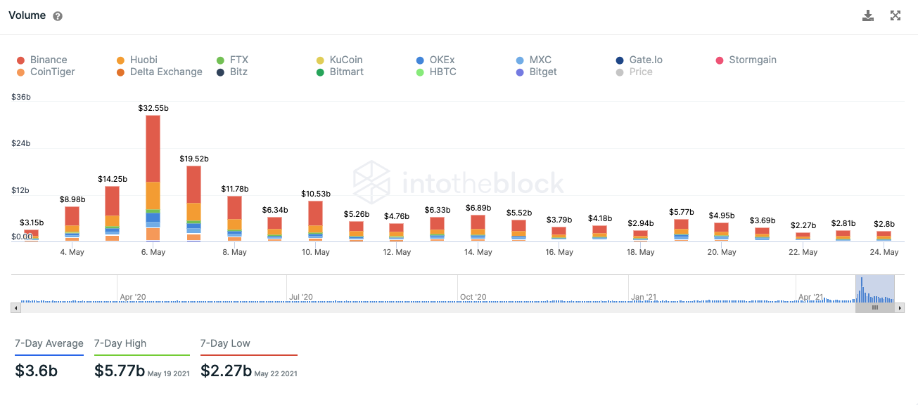
Task: Select the $2.27b bar on 22 May
Action: pyautogui.click(x=803, y=237)
